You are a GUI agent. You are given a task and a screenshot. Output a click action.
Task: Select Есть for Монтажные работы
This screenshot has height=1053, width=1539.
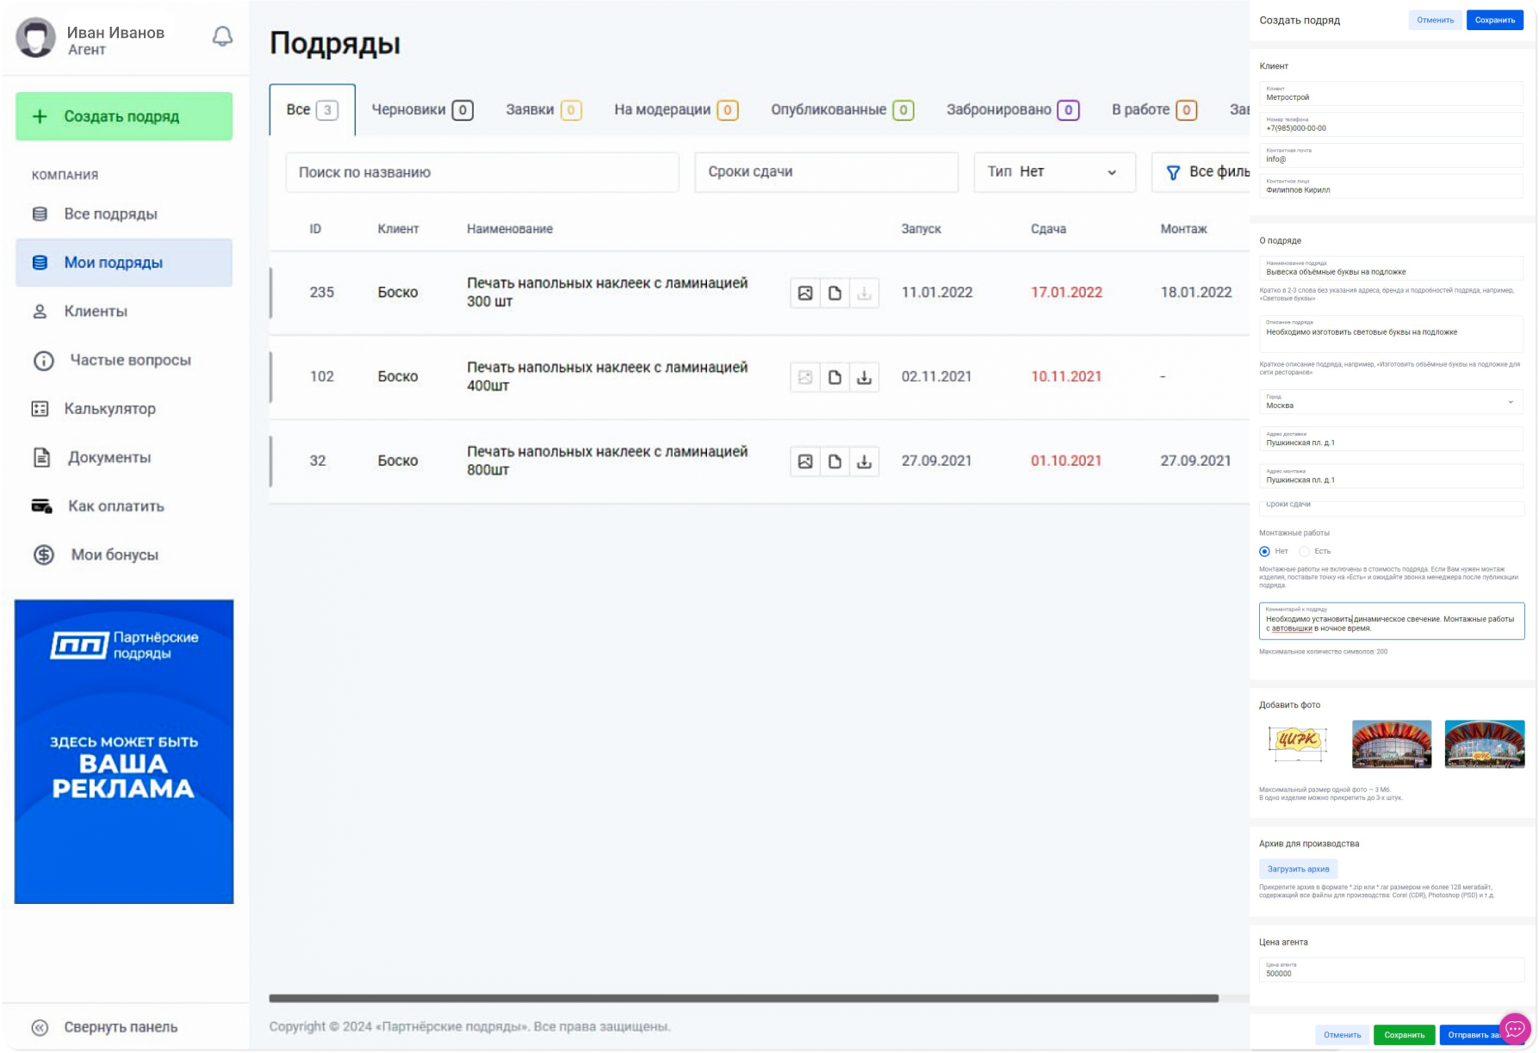click(x=1304, y=551)
